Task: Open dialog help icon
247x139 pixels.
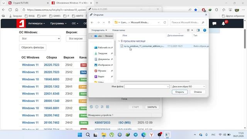Action: click(x=205, y=30)
